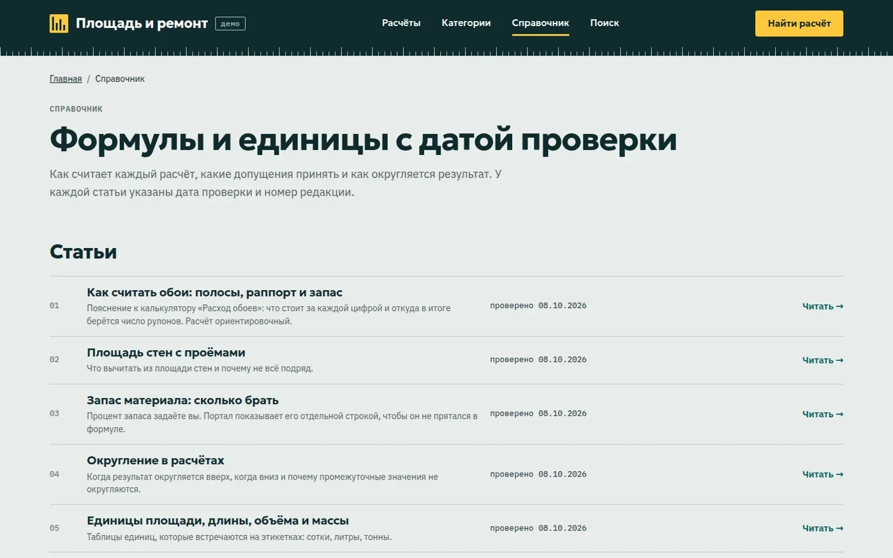
Task: Click the description starting «Таблицы единиц»
Action: 239,538
